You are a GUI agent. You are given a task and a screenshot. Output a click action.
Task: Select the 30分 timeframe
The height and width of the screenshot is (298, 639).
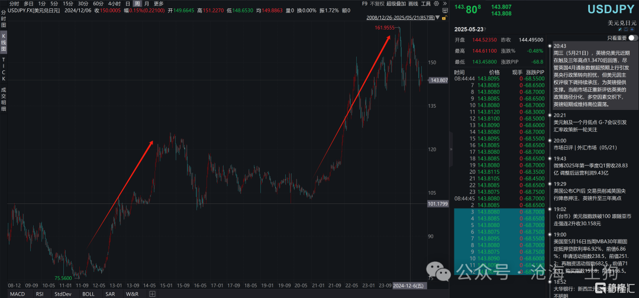tap(83, 4)
